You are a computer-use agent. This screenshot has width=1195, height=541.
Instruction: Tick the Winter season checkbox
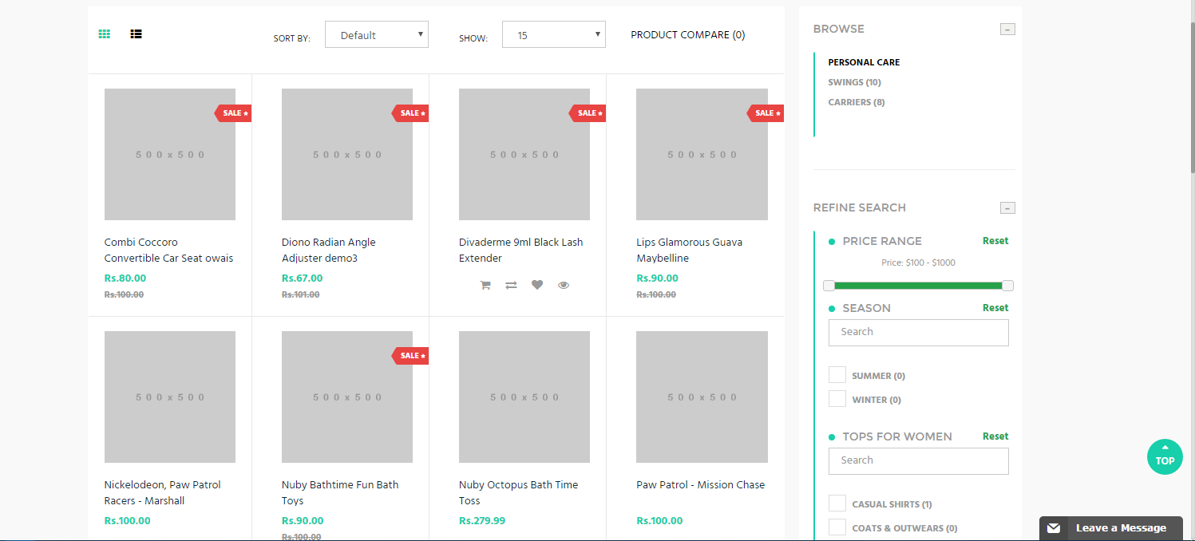coord(837,399)
